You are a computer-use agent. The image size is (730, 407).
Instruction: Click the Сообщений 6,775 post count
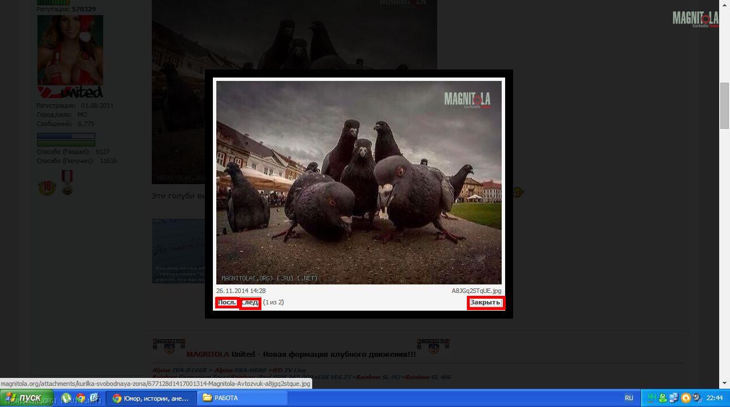tap(66, 124)
